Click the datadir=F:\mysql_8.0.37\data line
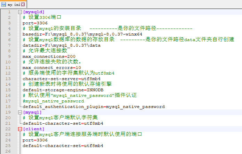Viewport: 242px width, 154px height. click(61, 45)
